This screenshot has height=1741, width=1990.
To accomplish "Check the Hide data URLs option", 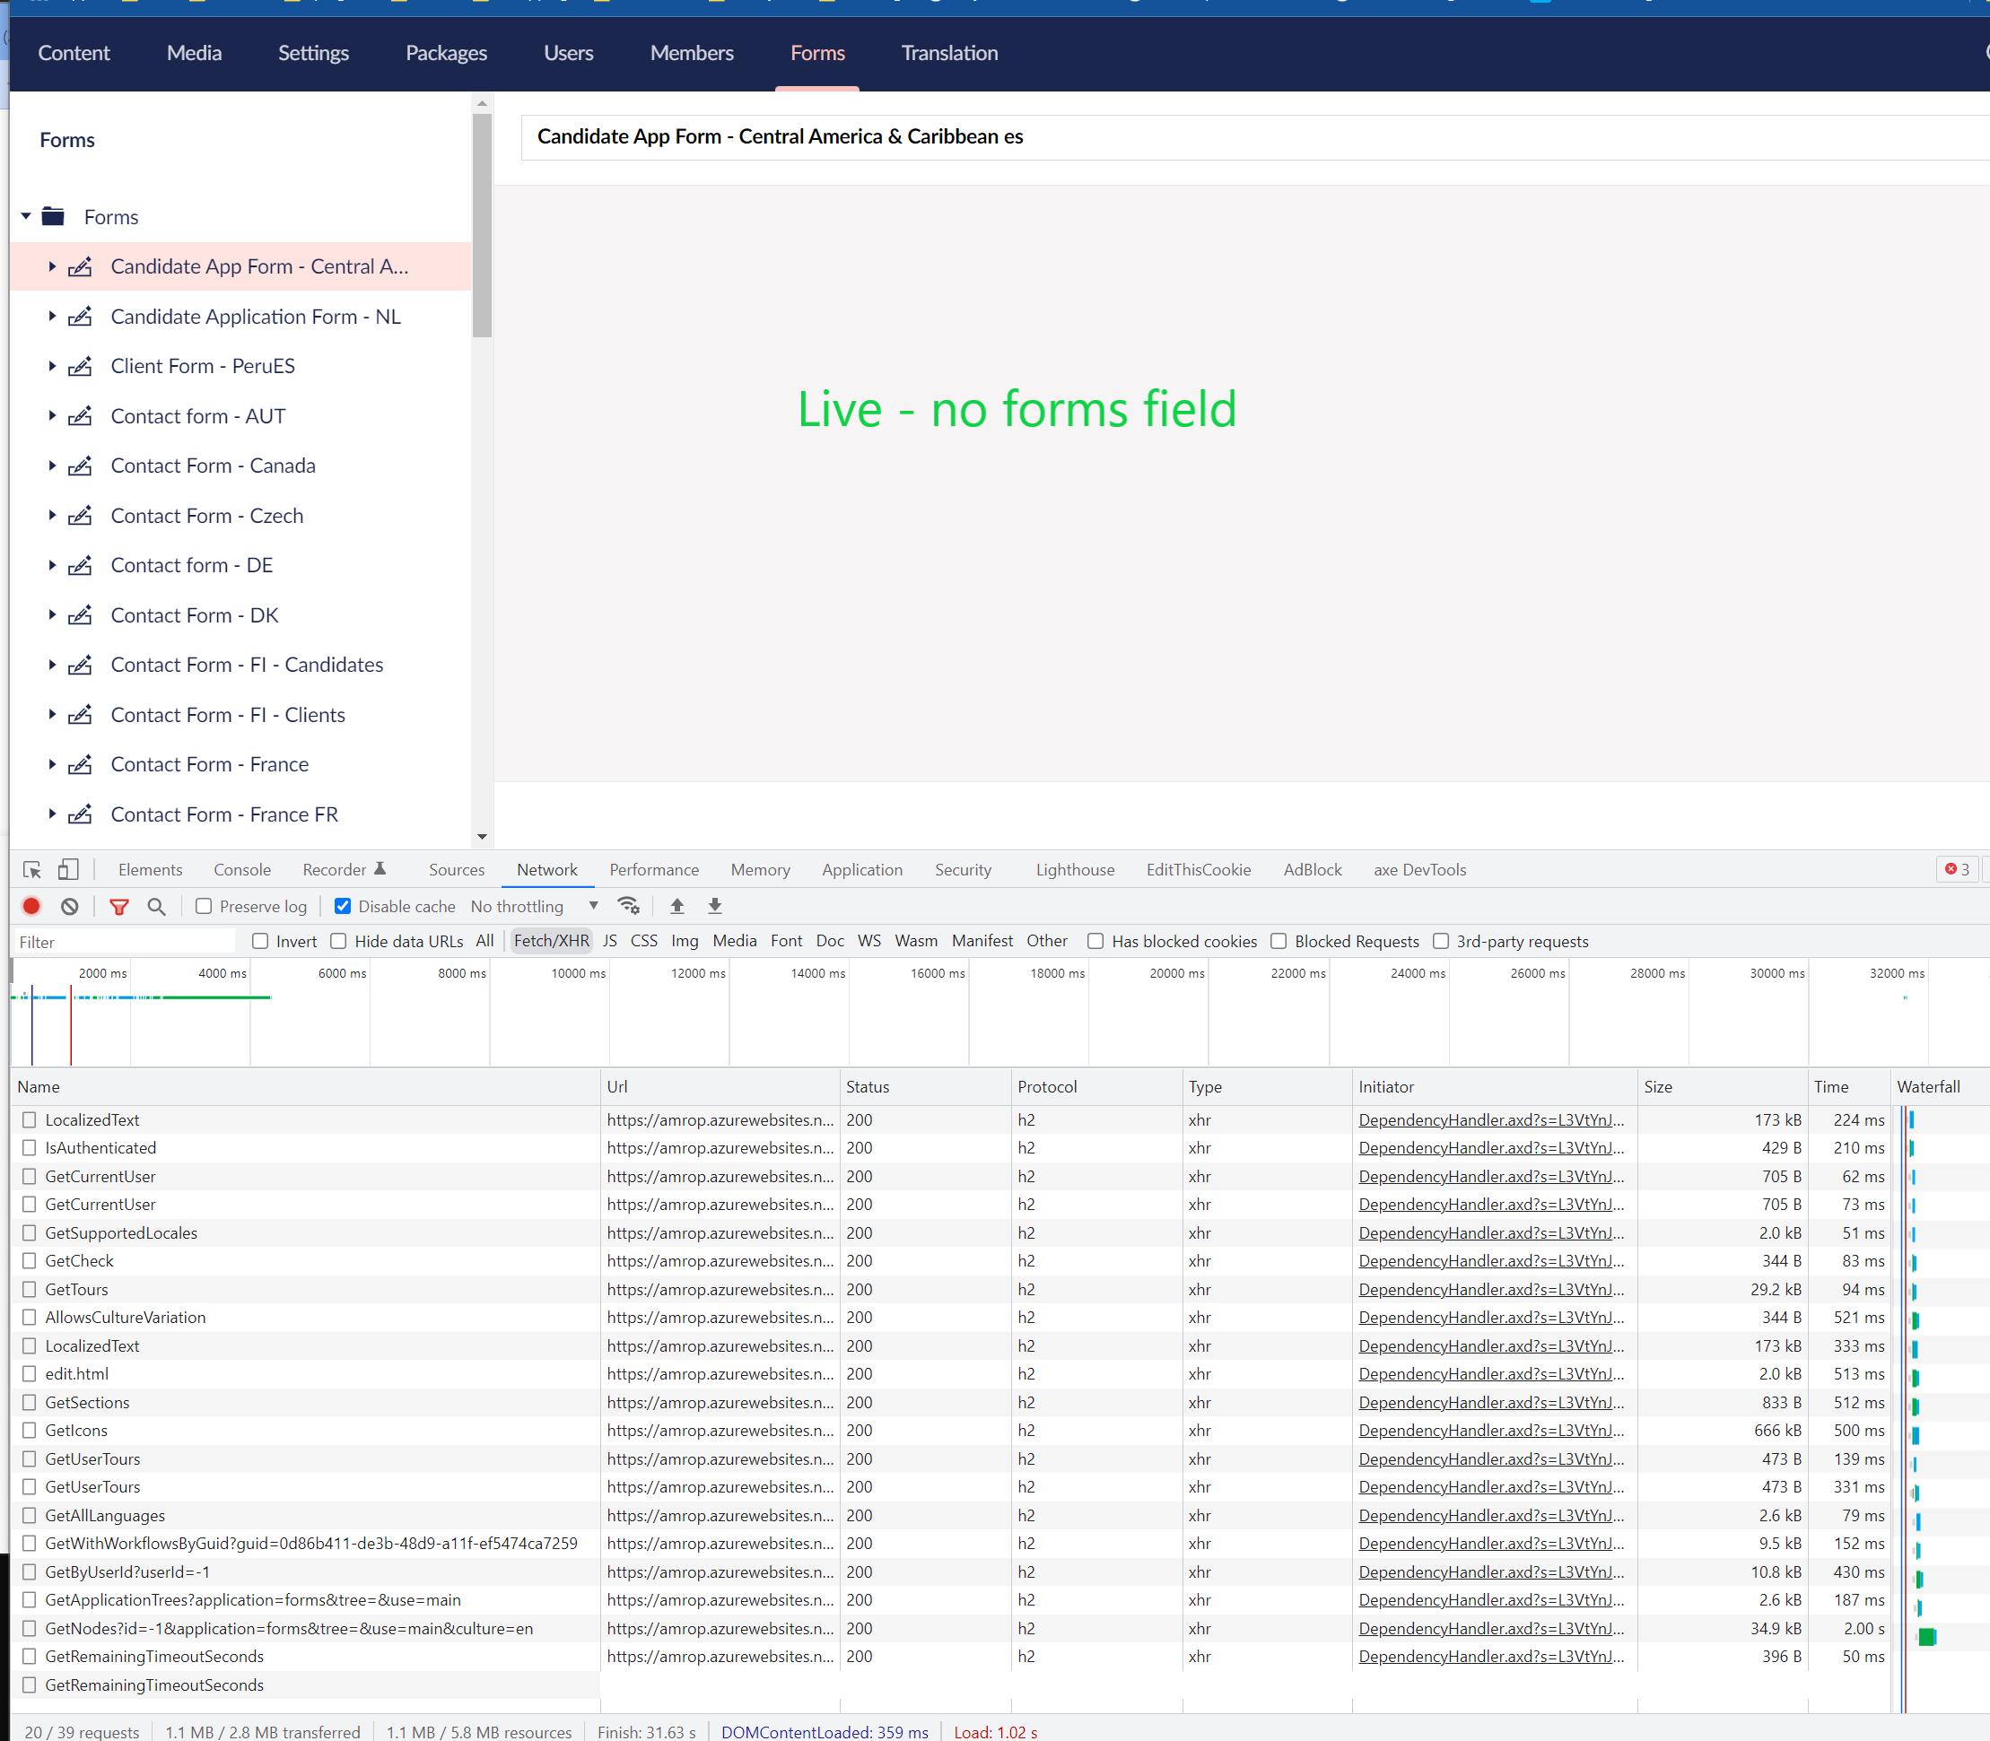I will click(x=339, y=942).
